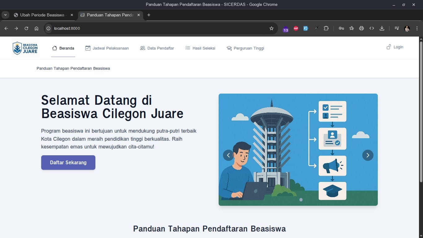The image size is (423, 238).
Task: Advance to the next carousel slide
Action: [x=368, y=155]
